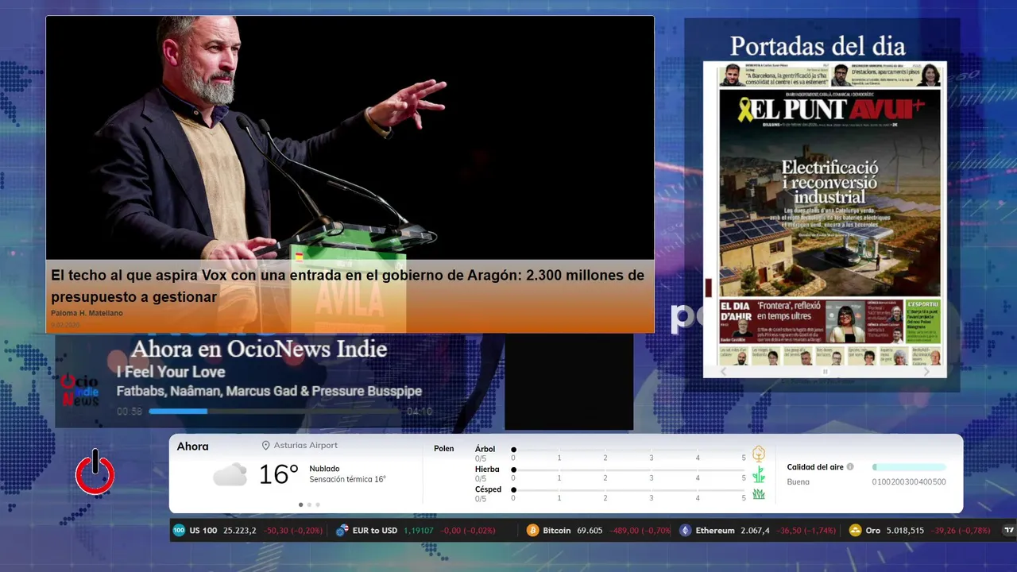Click the El Punt Avui front page image

[x=825, y=213]
